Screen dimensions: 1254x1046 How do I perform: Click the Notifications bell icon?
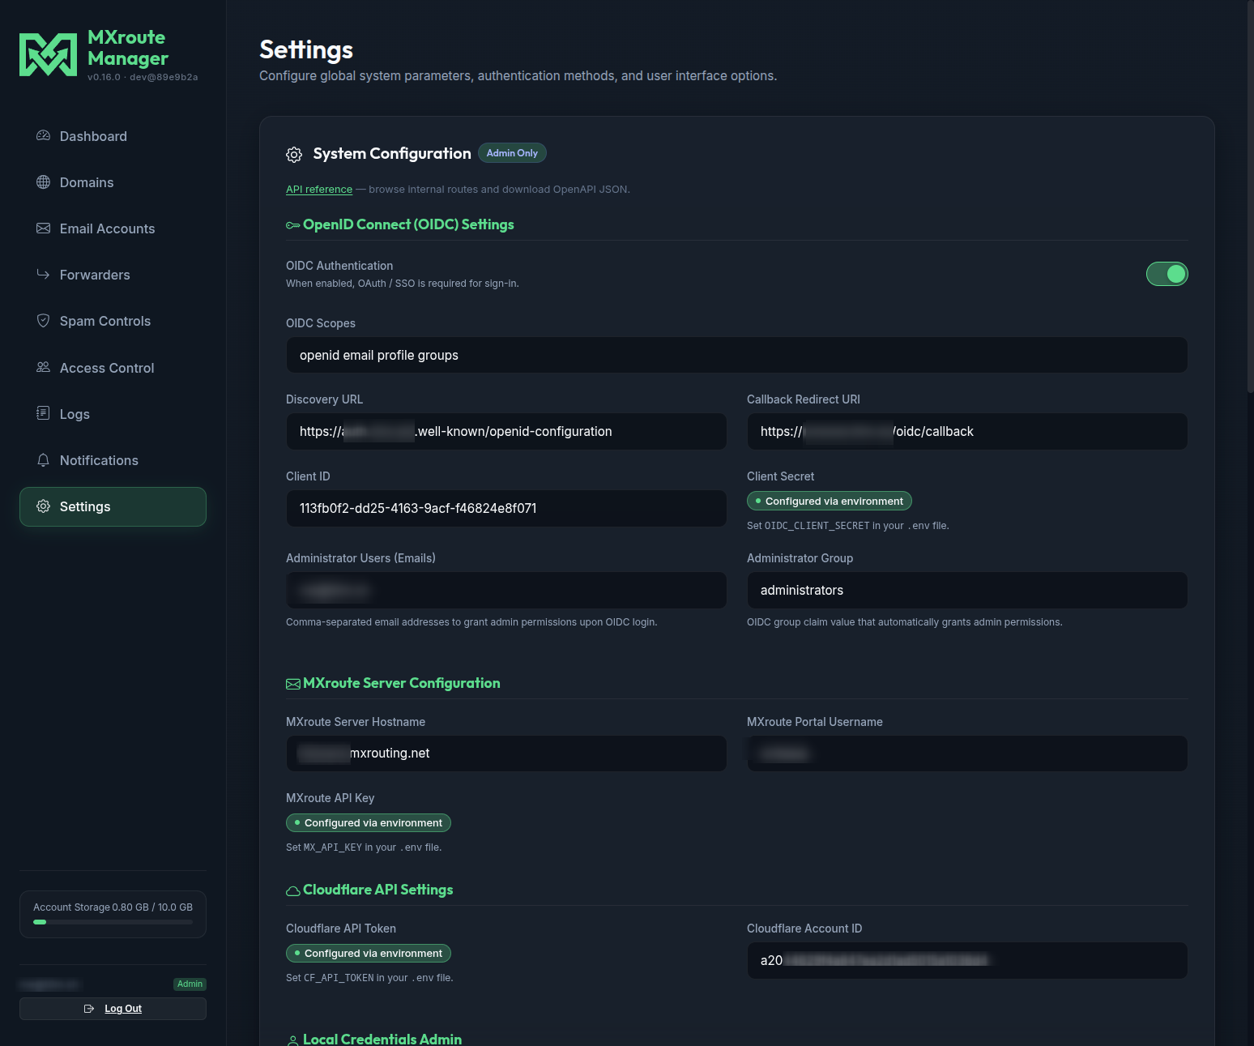(43, 459)
